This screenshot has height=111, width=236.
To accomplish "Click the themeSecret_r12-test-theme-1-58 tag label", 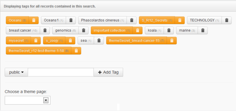I will 39,51.
